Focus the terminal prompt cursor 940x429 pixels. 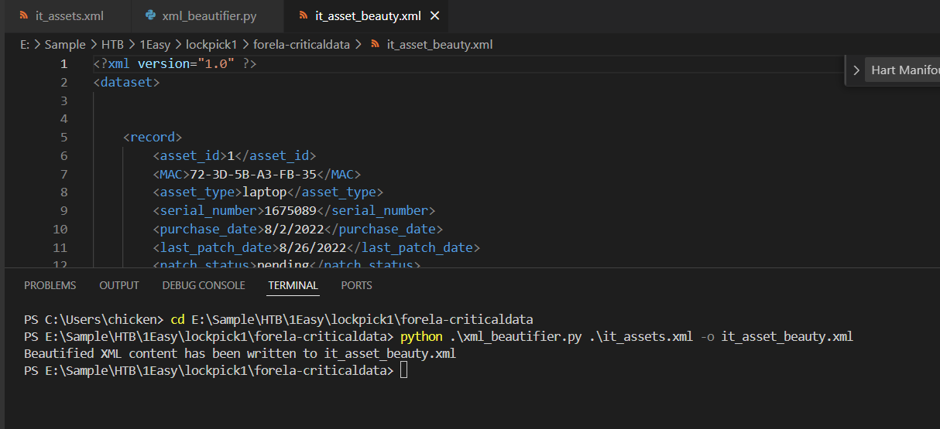point(403,371)
